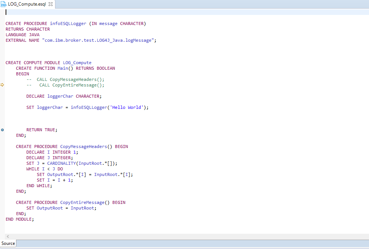This screenshot has height=249, width=369.
Task: Click the ESQL file icon on tab
Action: click(4, 4)
